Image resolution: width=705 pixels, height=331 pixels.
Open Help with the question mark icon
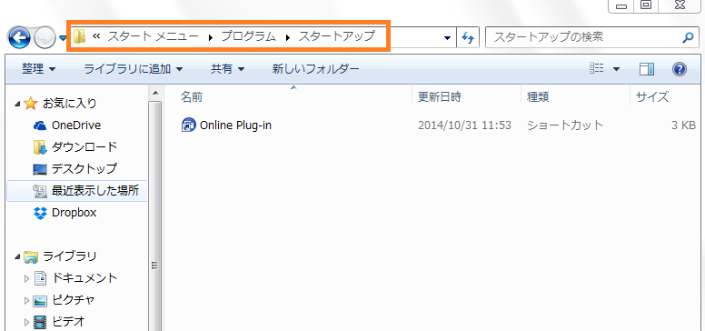tap(680, 69)
